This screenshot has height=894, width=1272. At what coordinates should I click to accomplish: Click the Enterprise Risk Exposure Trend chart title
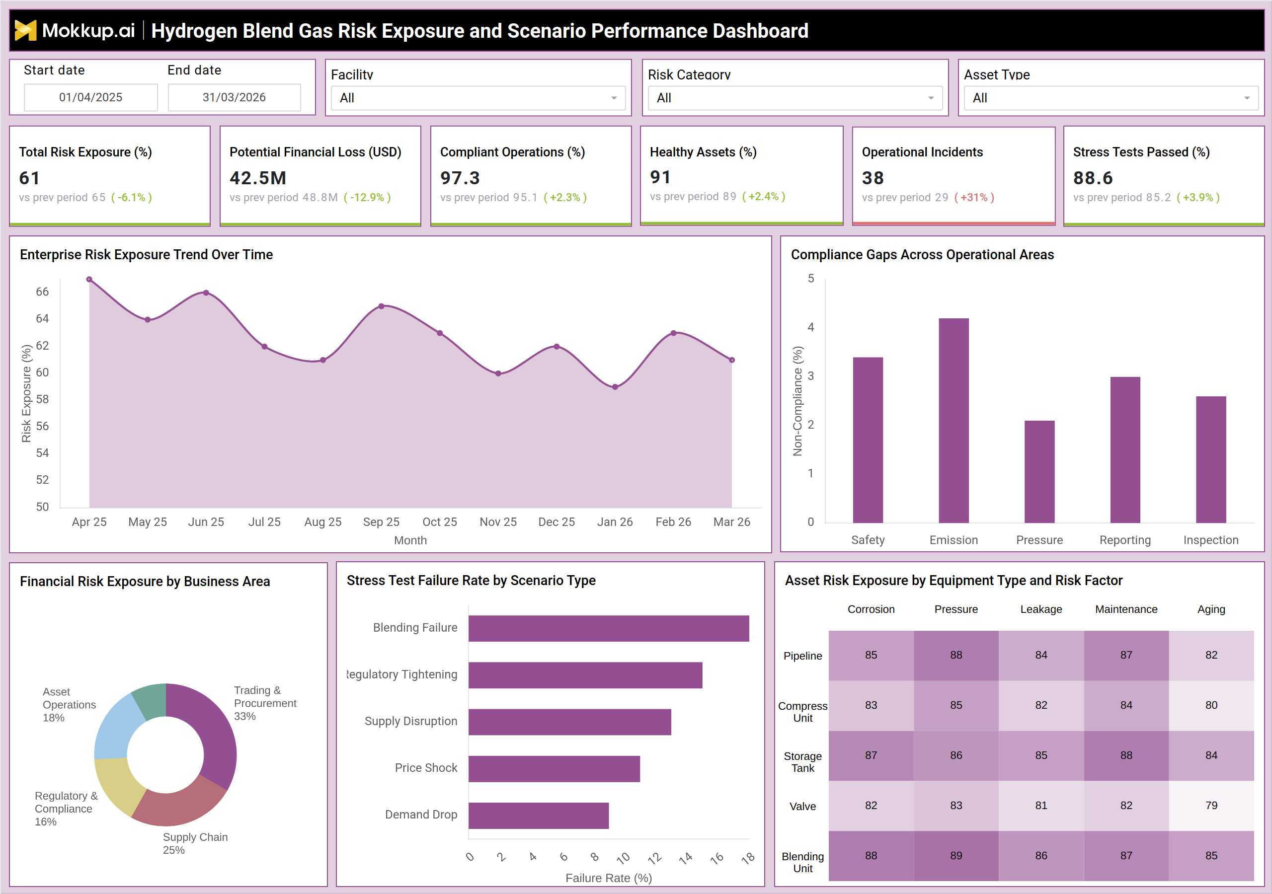(146, 255)
